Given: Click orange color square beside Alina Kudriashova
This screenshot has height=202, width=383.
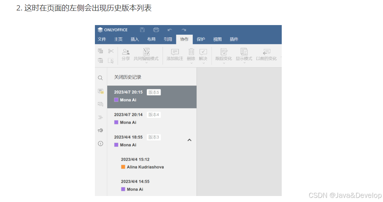Looking at the screenshot, I should (123, 167).
